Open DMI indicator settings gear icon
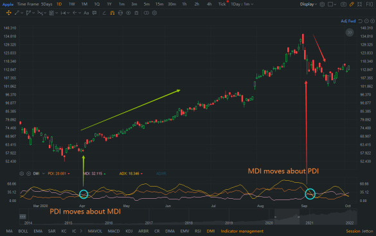The width and height of the screenshot is (376, 236). [22, 174]
